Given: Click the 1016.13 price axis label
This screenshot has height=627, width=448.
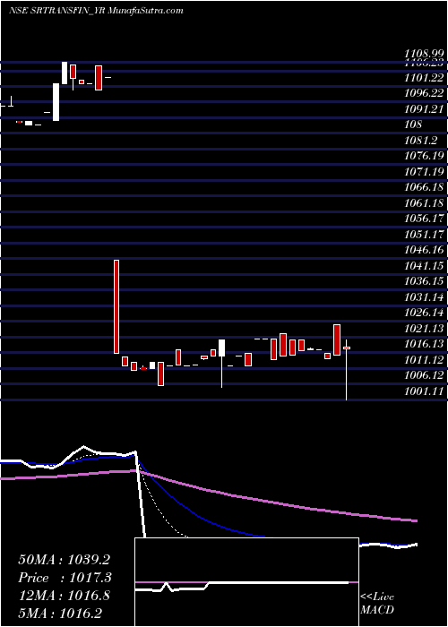Looking at the screenshot, I should [423, 344].
